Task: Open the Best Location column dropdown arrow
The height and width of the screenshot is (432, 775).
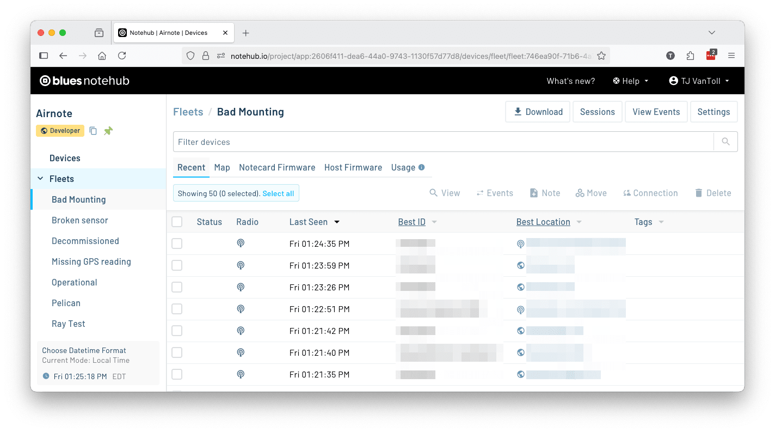Action: tap(579, 222)
